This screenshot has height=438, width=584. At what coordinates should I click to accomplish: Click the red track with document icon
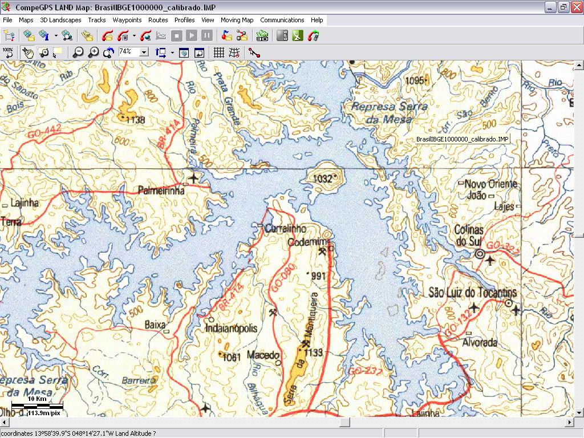click(123, 36)
